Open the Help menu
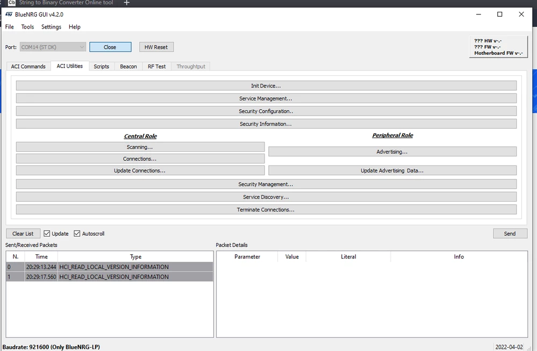Screen dimensions: 537x351 click(75, 27)
